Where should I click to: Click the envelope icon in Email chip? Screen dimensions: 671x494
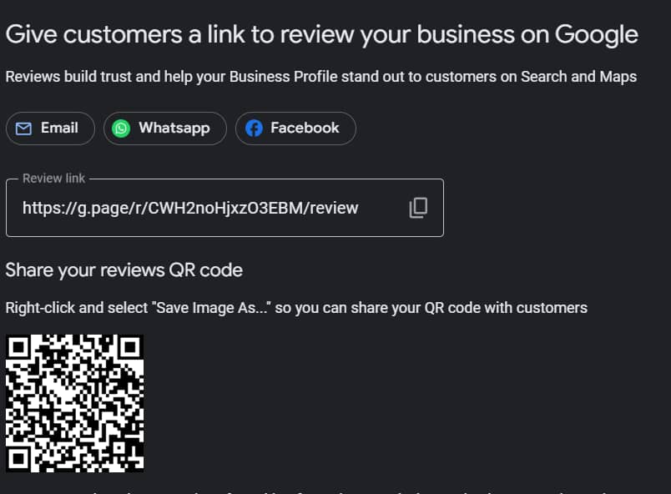coord(23,129)
